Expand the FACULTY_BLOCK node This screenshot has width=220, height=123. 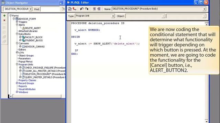20,37
